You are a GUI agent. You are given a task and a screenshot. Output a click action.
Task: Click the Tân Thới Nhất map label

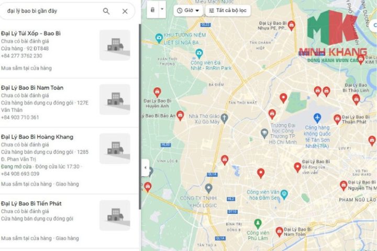click(x=242, y=102)
